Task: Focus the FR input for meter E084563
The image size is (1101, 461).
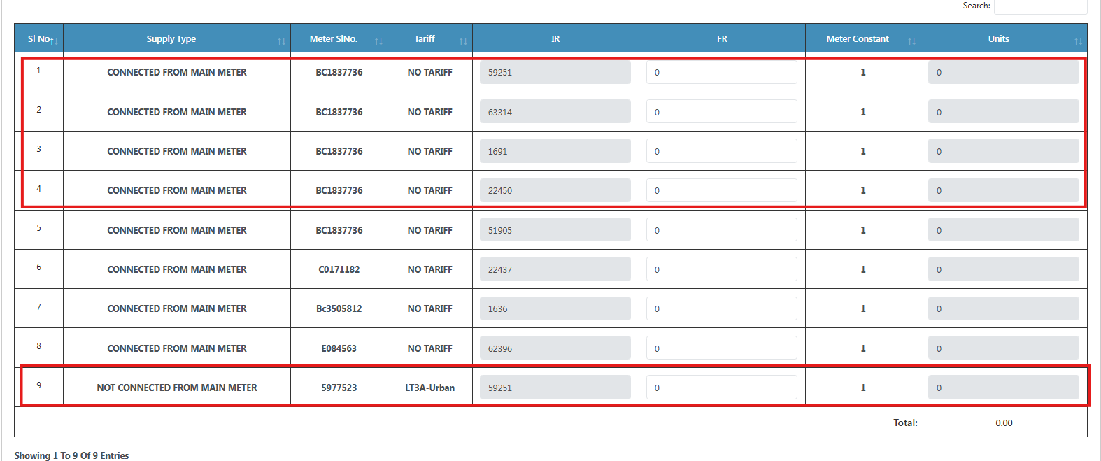Action: (721, 348)
